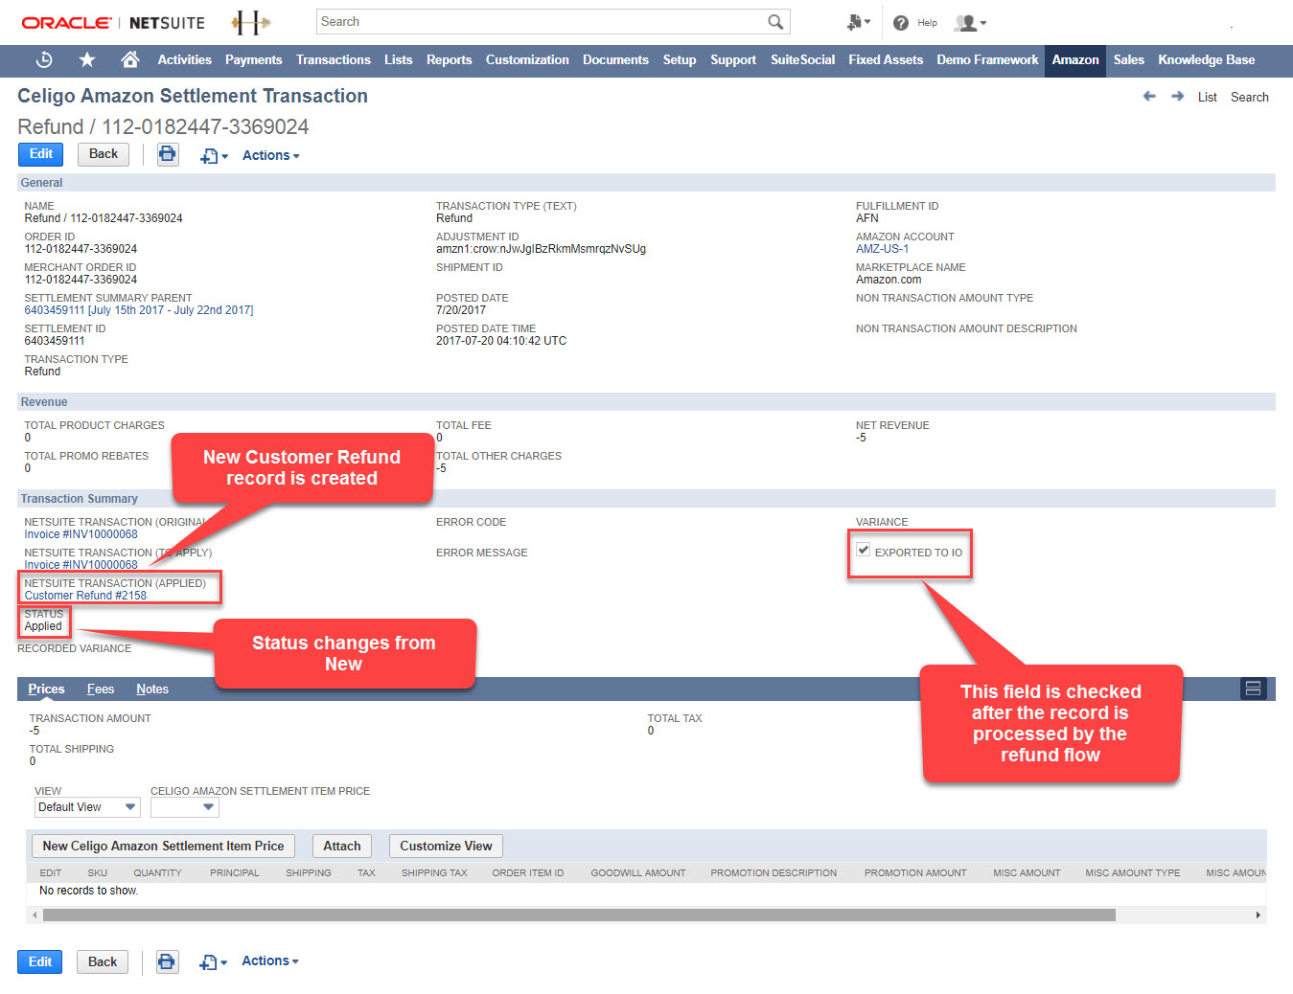Image resolution: width=1293 pixels, height=994 pixels.
Task: Click the search magnifier icon
Action: (x=775, y=21)
